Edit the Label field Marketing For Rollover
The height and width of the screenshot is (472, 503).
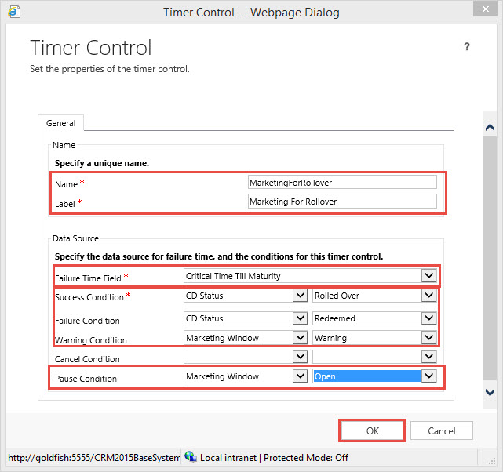click(x=341, y=202)
